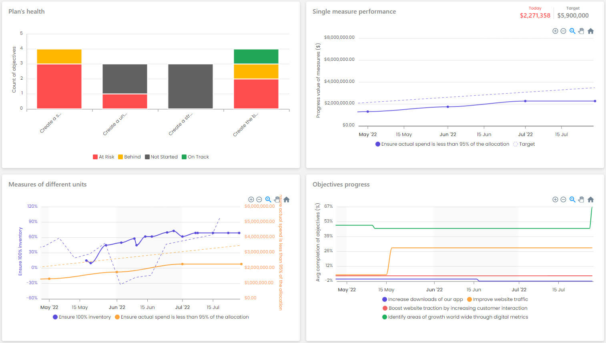Zoom in on Single measure performance chart
Screen dimensions: 606x343
pyautogui.click(x=555, y=31)
